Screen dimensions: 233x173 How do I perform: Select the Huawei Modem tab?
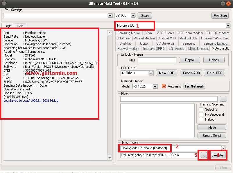(x=128, y=49)
